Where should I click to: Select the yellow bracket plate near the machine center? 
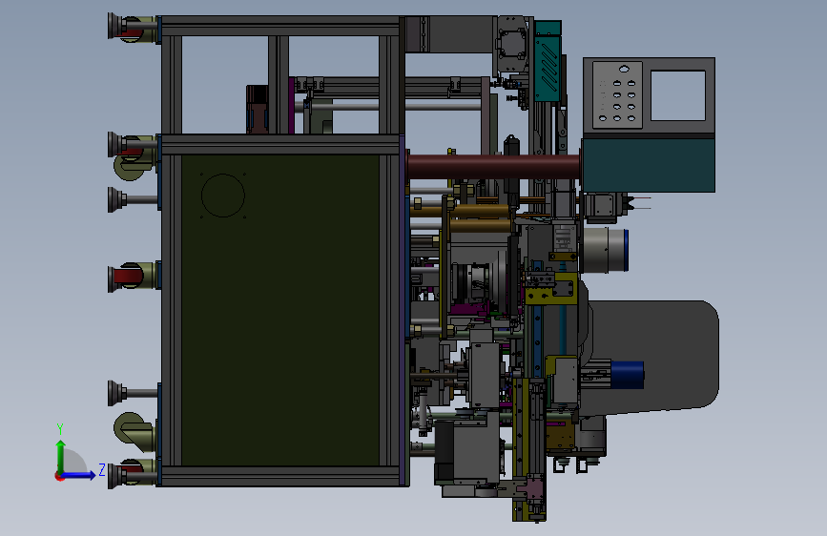[551, 289]
